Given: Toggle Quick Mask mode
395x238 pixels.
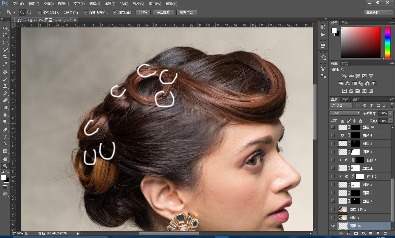Looking at the screenshot, I should pos(5,187).
